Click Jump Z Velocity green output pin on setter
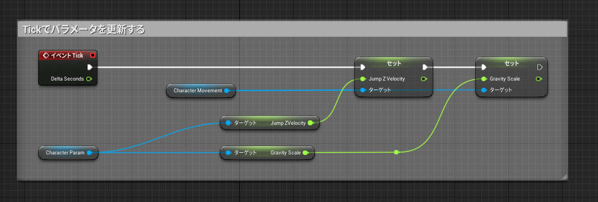This screenshot has width=598, height=202. tap(424, 79)
